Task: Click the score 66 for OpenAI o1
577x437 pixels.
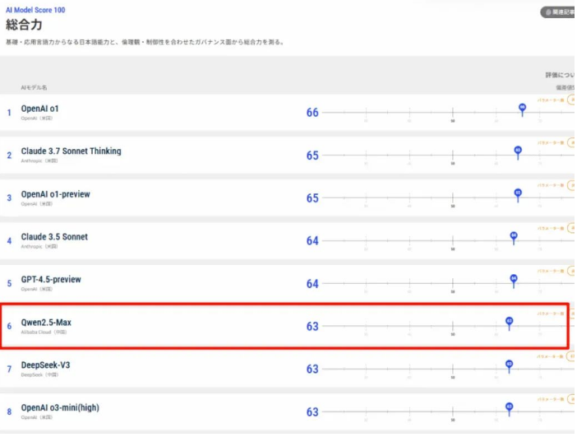Action: click(314, 113)
